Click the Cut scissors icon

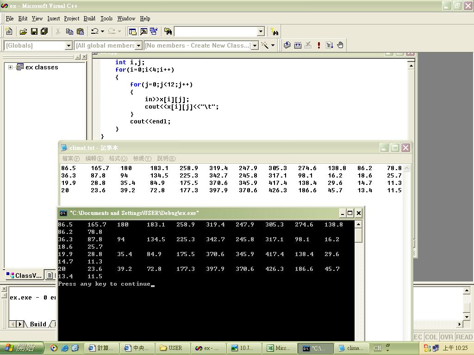pos(58,31)
